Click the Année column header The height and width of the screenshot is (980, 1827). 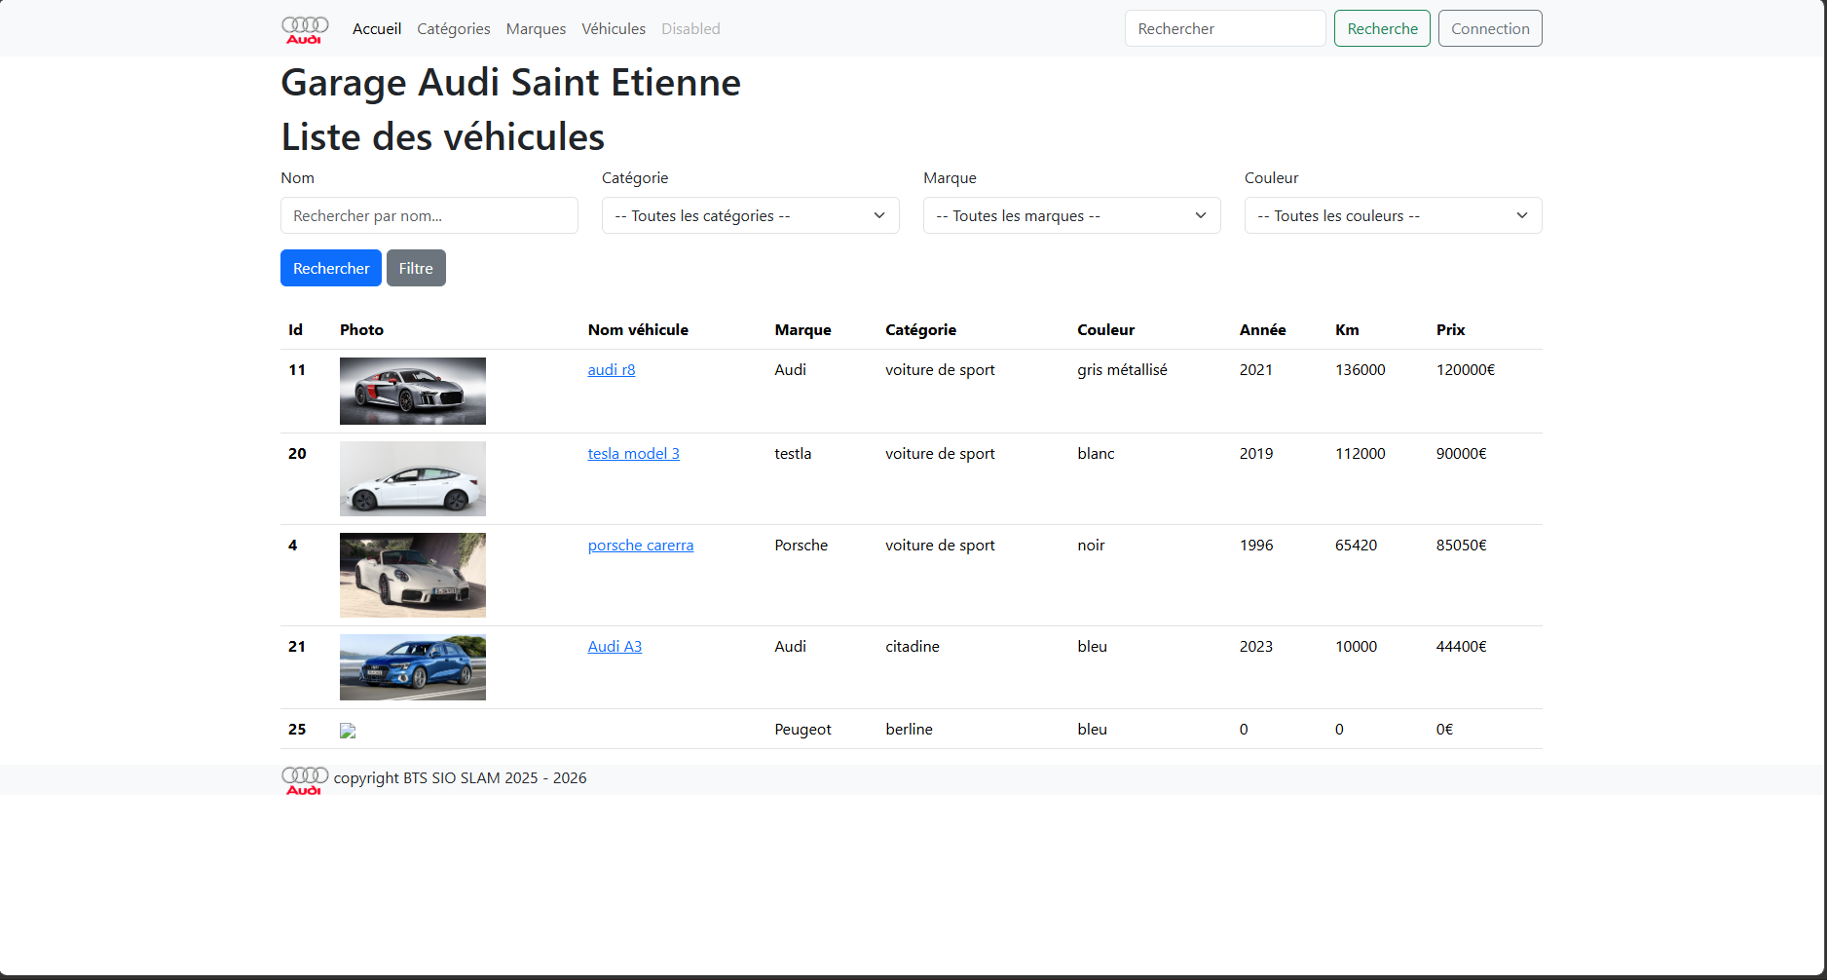pyautogui.click(x=1262, y=330)
